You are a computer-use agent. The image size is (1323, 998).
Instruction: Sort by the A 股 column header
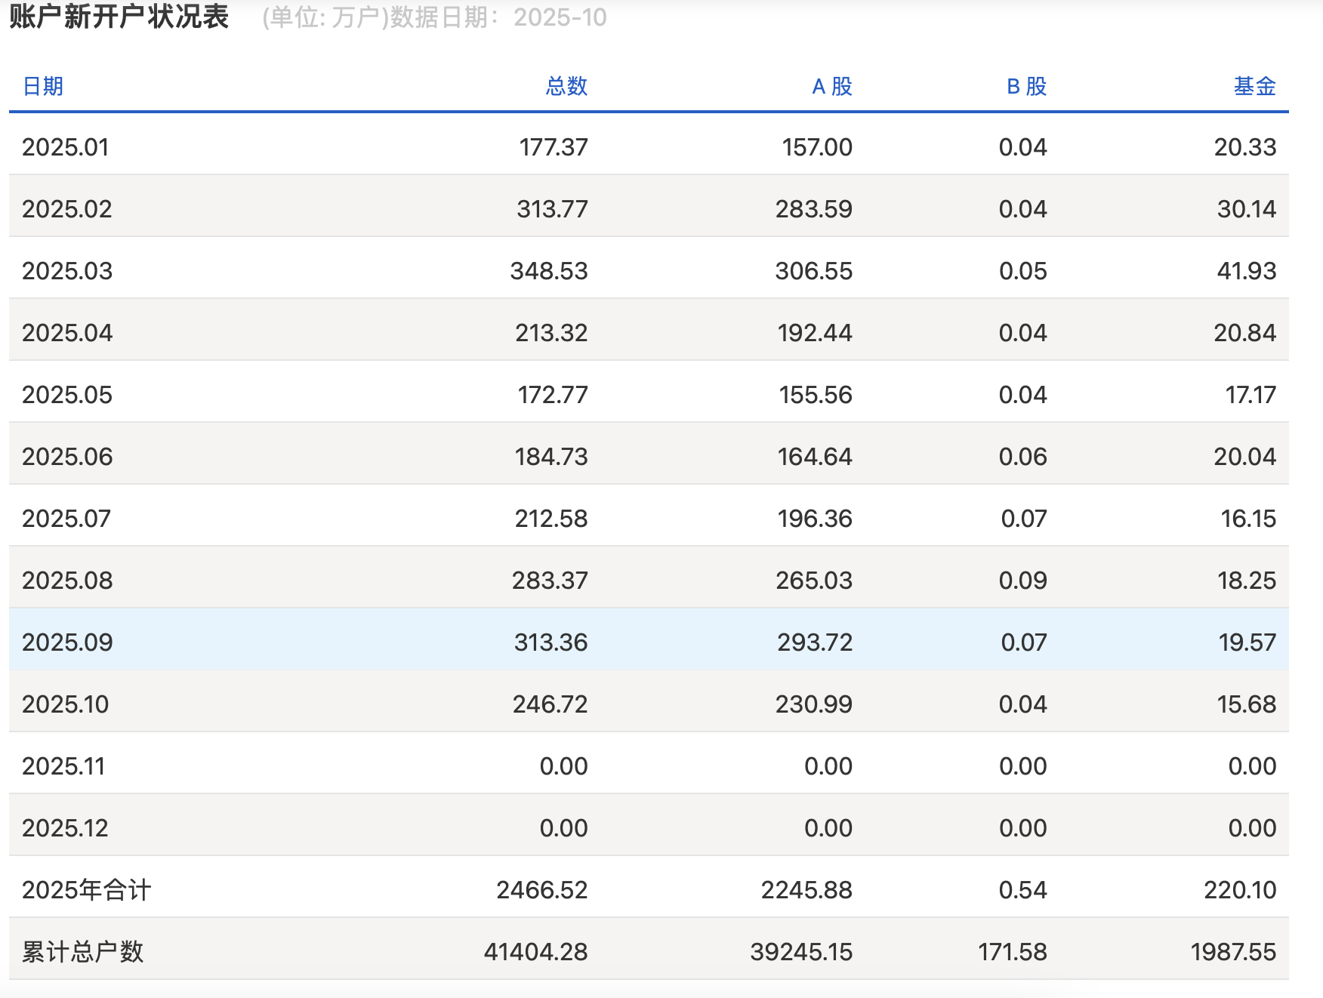pos(833,86)
